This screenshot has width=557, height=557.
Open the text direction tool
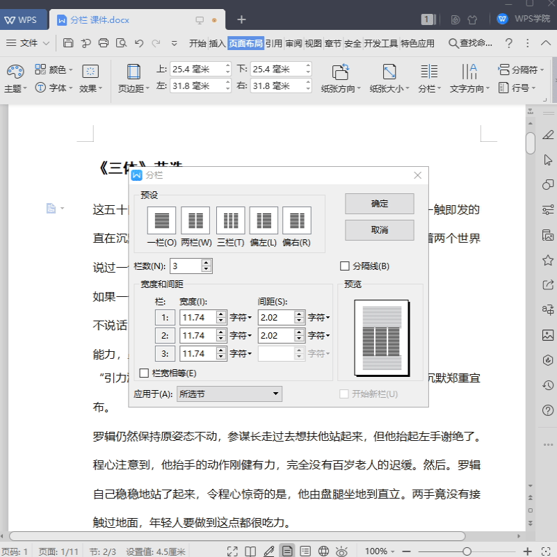tap(469, 79)
